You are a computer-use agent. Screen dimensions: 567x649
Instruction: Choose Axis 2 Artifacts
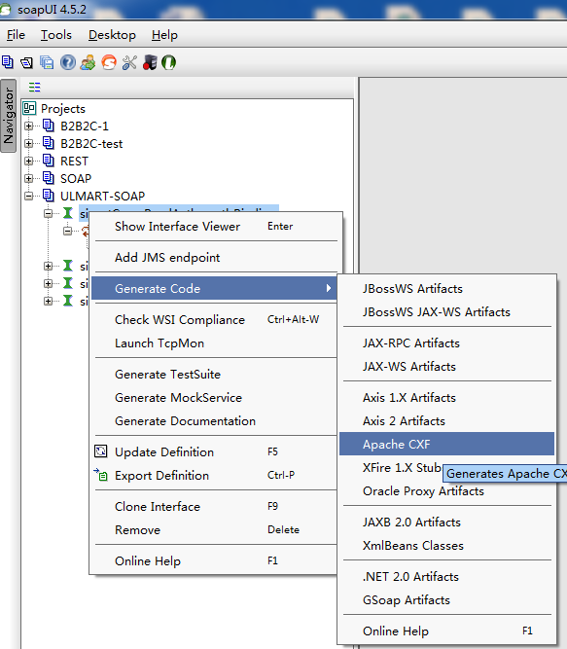[446, 421]
